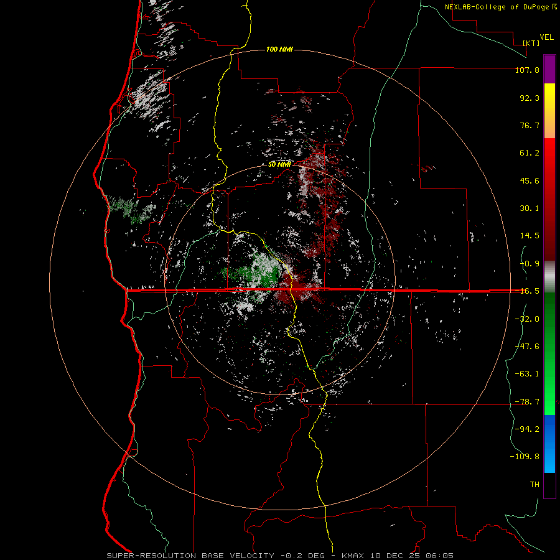Click the [KT] units label

click(x=531, y=43)
